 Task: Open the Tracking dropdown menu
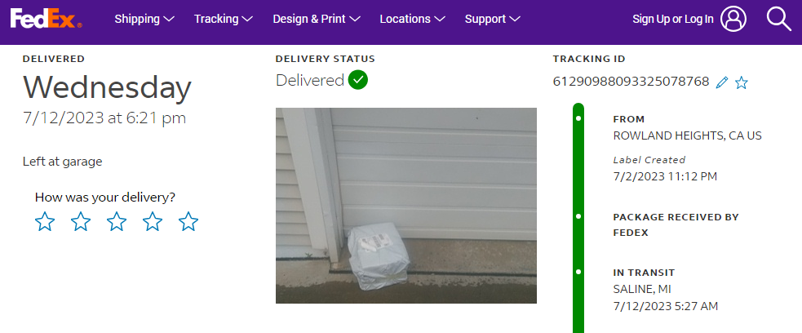[224, 19]
